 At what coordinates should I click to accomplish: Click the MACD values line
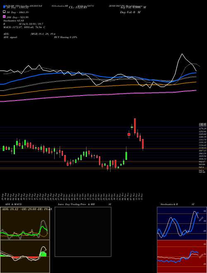[x=24, y=27]
